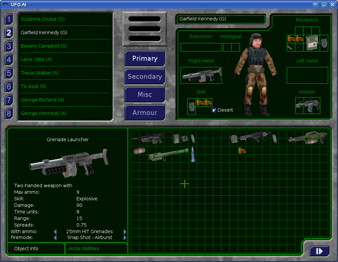Click the soldier name field Garfield Kennedy (G)
The width and height of the screenshot is (338, 262).
pyautogui.click(x=221, y=19)
